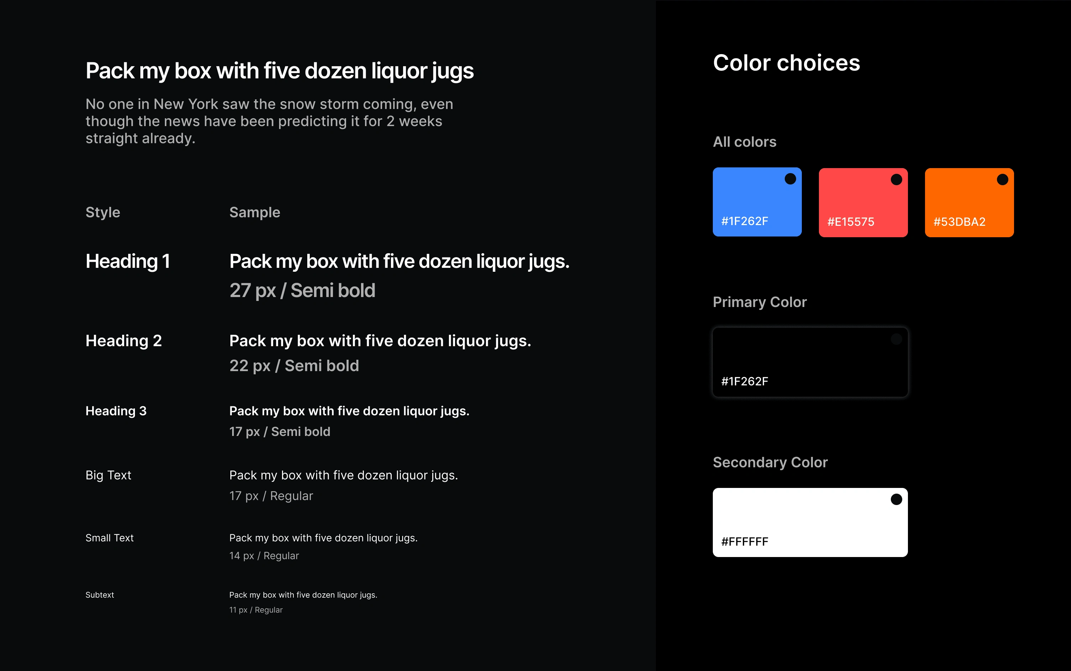Click the Small Text sample sentence
Viewport: 1071px width, 671px height.
click(x=323, y=538)
